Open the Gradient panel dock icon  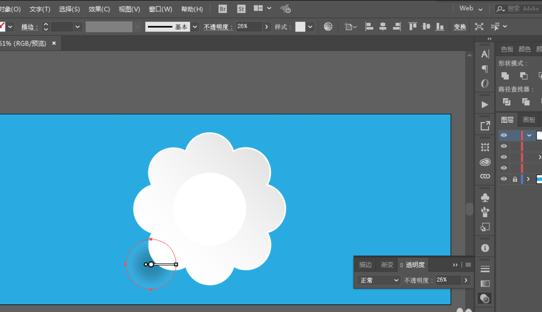485,284
